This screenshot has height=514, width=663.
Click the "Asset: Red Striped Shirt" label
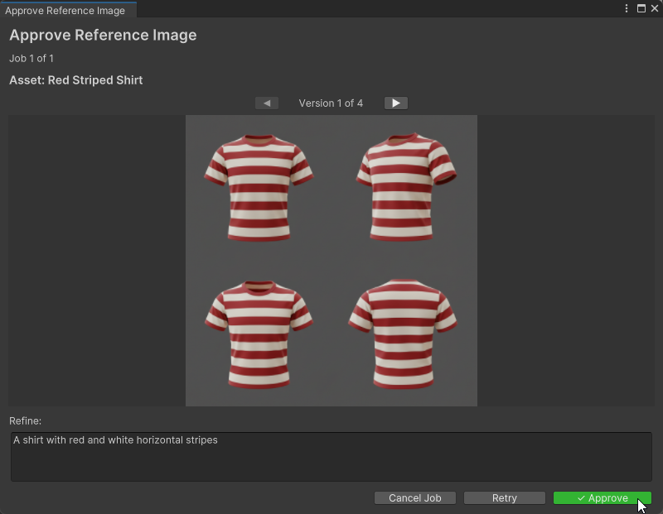tap(76, 80)
